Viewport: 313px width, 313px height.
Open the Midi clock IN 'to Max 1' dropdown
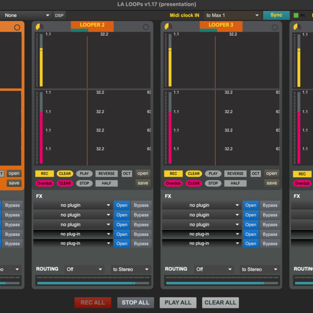click(232, 15)
